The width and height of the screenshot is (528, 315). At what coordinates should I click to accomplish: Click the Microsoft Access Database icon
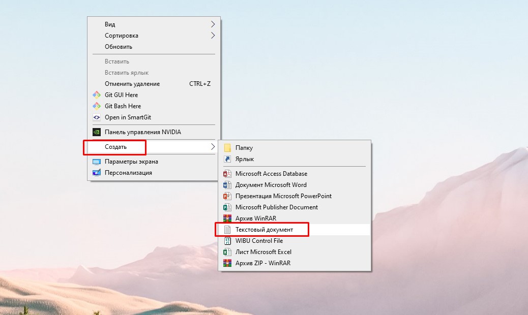coord(227,174)
